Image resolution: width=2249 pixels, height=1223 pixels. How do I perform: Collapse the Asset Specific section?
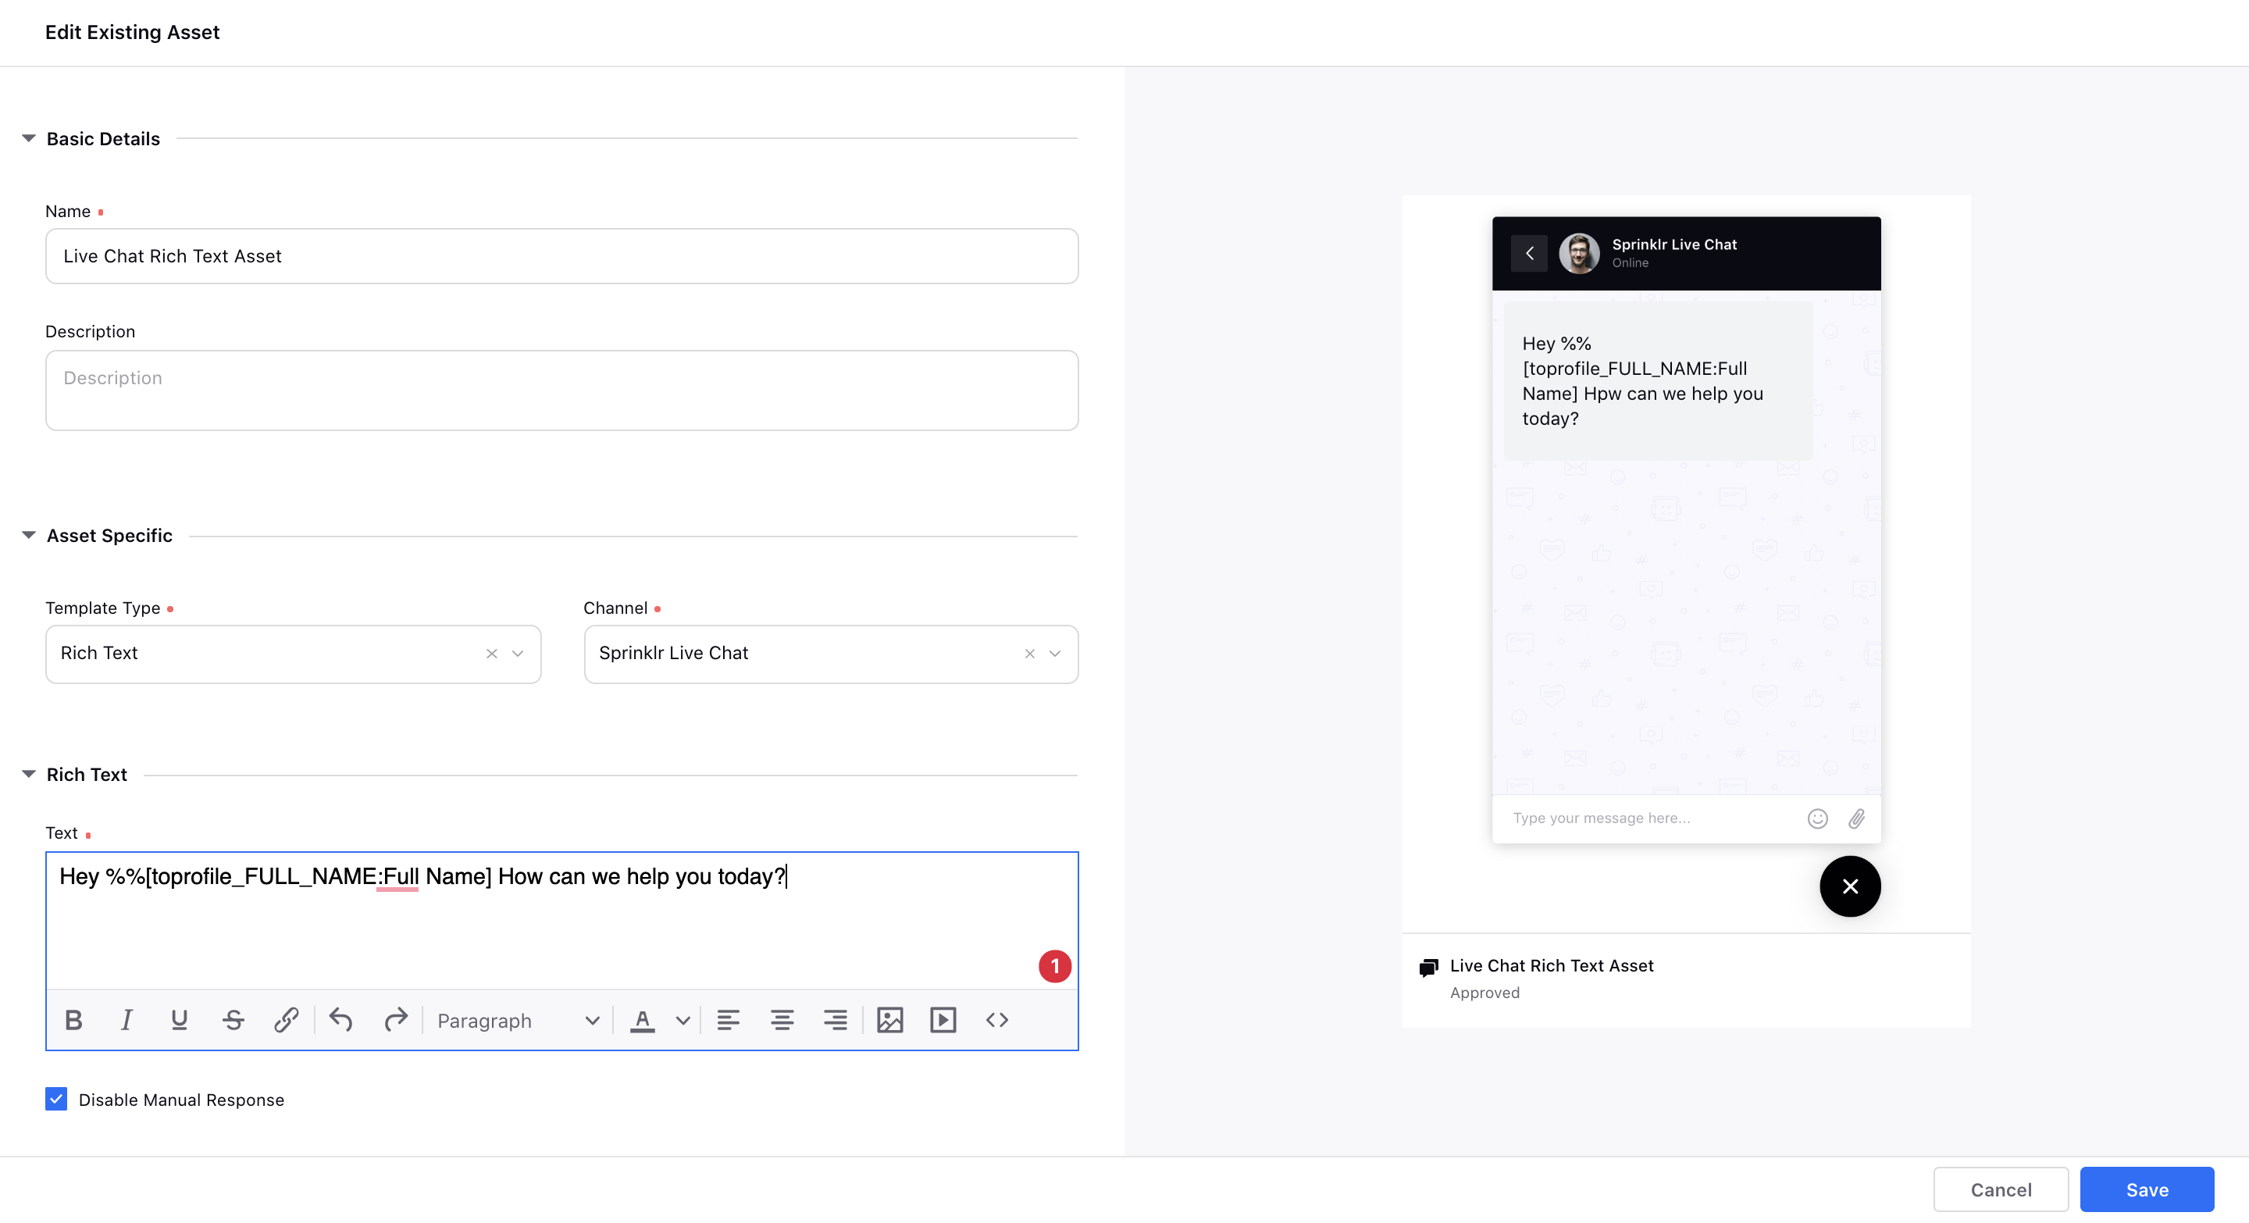point(29,535)
